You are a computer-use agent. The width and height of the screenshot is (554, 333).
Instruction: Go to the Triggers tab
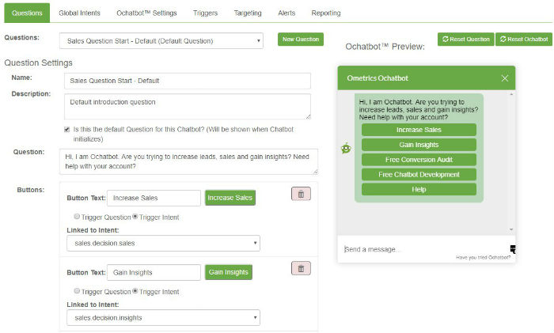pyautogui.click(x=205, y=13)
